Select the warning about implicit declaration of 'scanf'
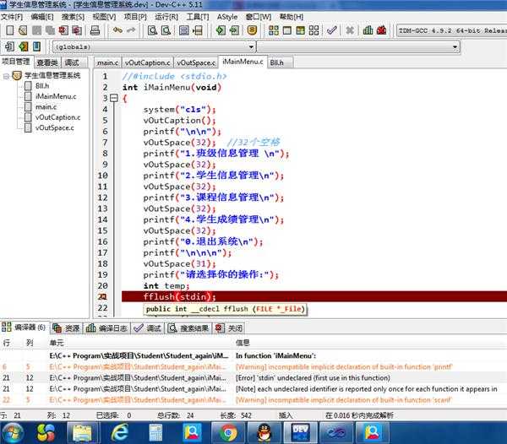Screen dimensions: 507x444 (253, 400)
